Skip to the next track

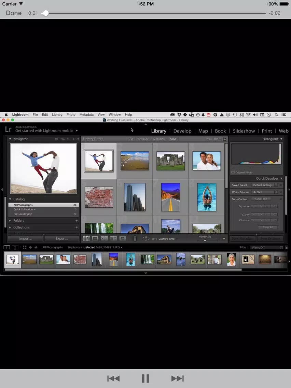[177, 378]
